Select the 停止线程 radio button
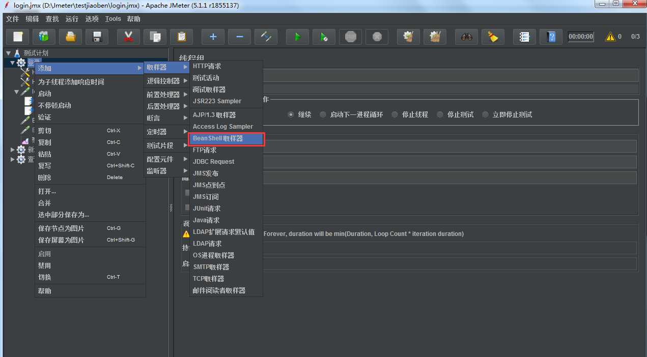Image resolution: width=647 pixels, height=357 pixels. (x=395, y=114)
